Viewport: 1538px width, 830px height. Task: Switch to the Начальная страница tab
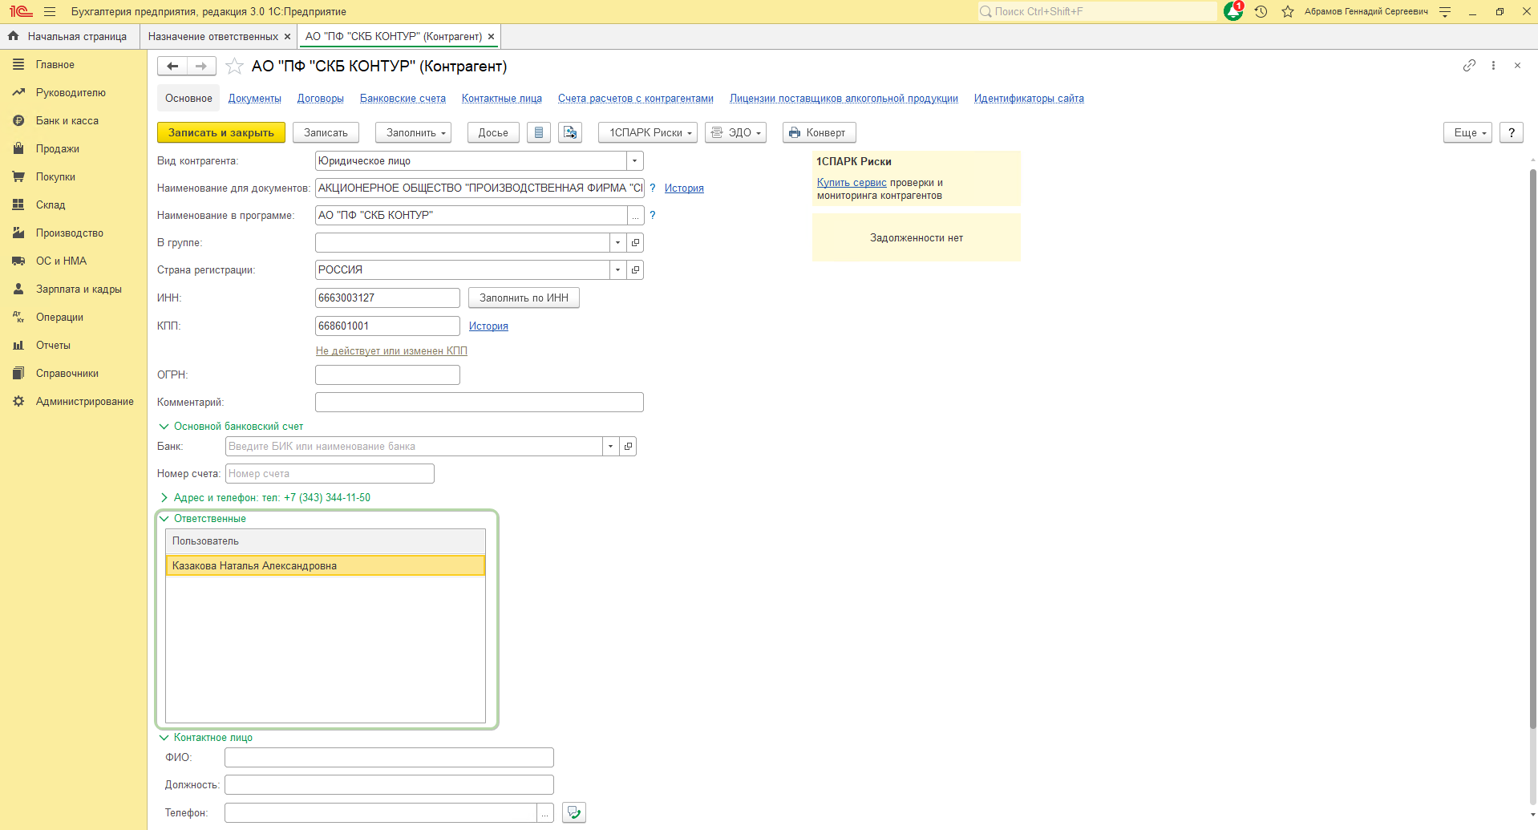pyautogui.click(x=69, y=37)
